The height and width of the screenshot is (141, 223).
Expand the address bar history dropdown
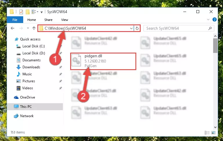(131, 28)
